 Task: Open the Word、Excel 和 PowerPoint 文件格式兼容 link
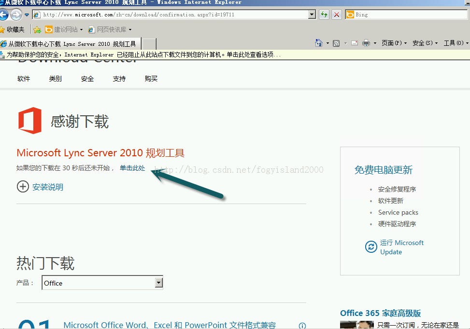170,325
